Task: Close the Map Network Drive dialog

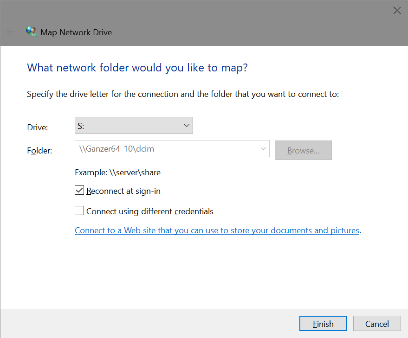Action: tap(397, 11)
